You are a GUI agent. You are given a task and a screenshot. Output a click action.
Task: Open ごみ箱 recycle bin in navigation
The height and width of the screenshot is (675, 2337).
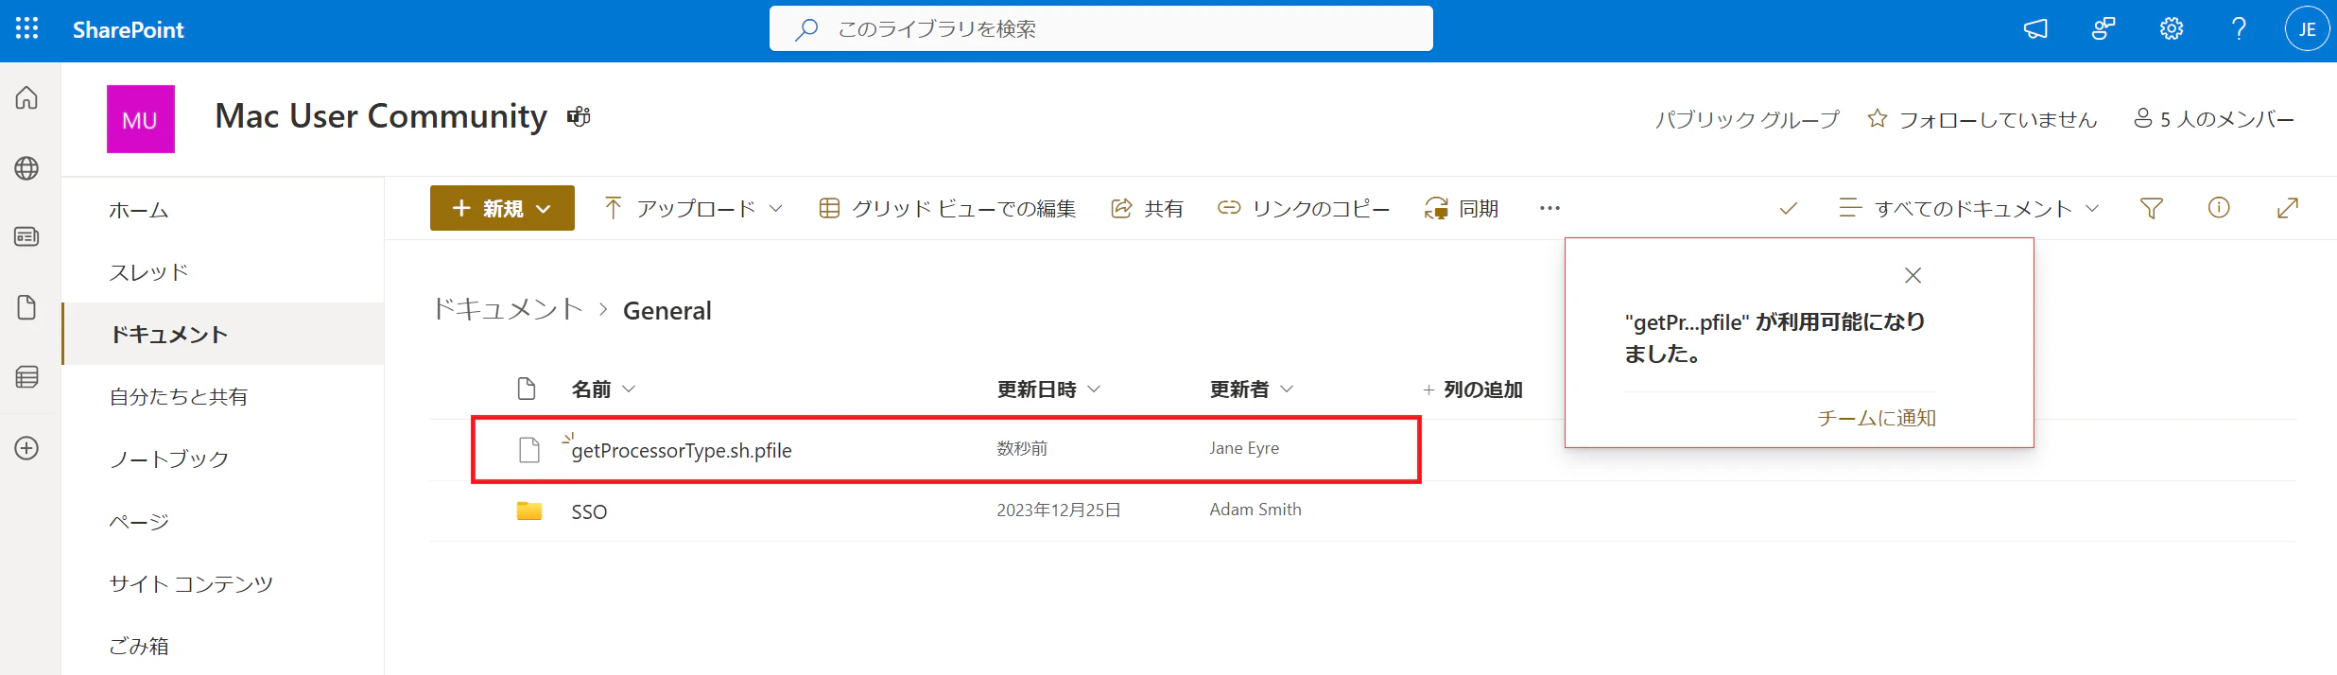point(139,647)
